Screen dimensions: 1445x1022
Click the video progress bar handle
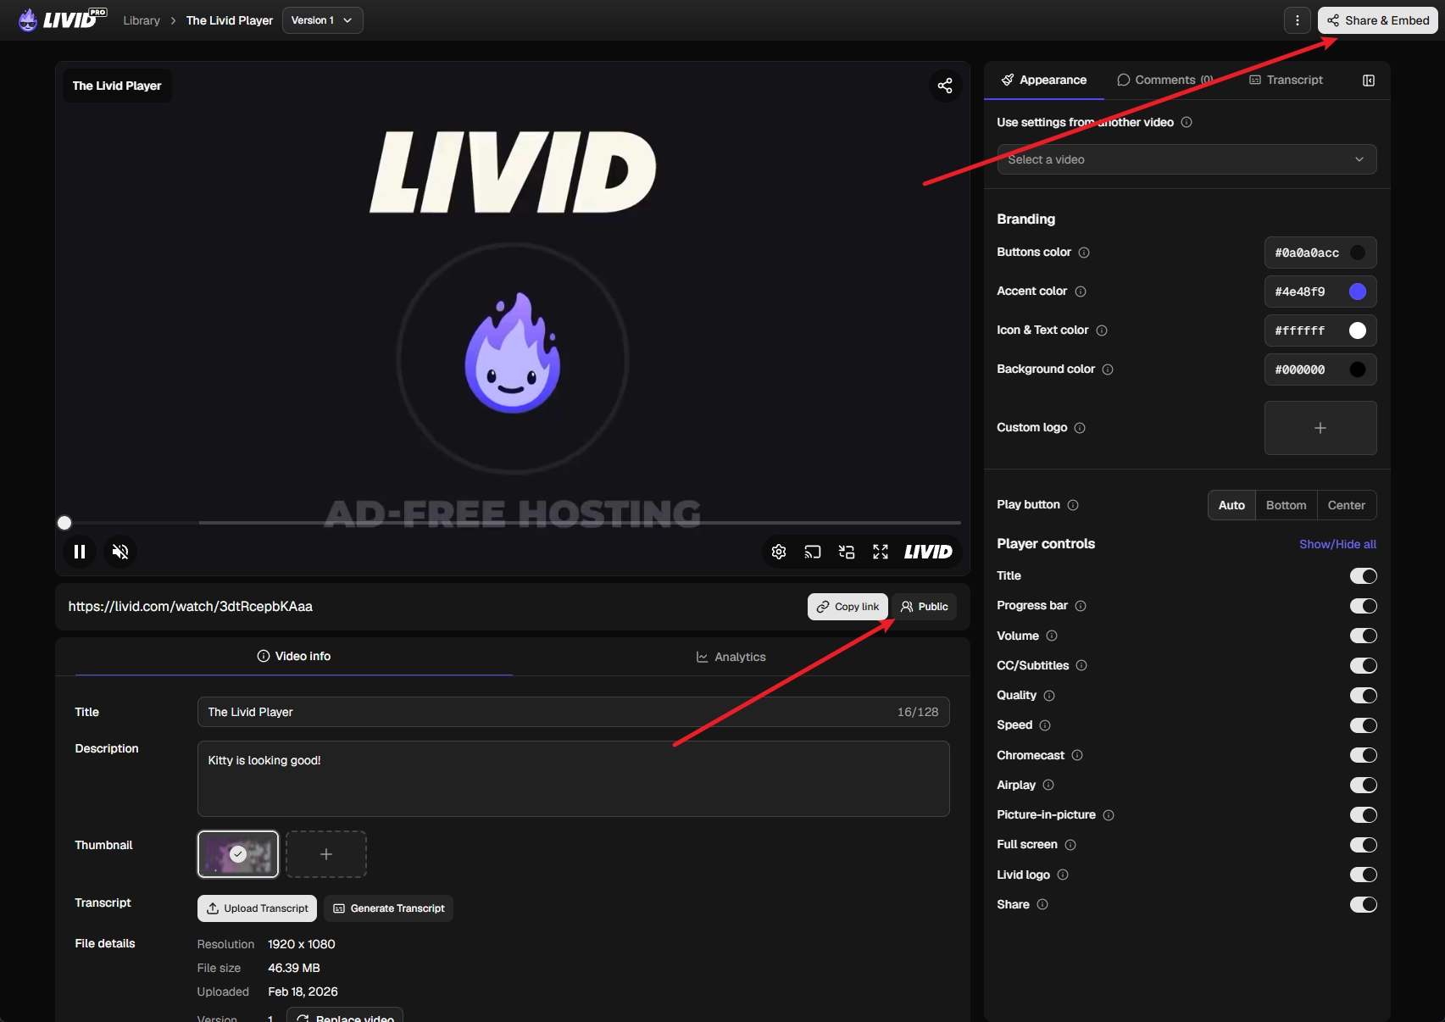tap(64, 523)
